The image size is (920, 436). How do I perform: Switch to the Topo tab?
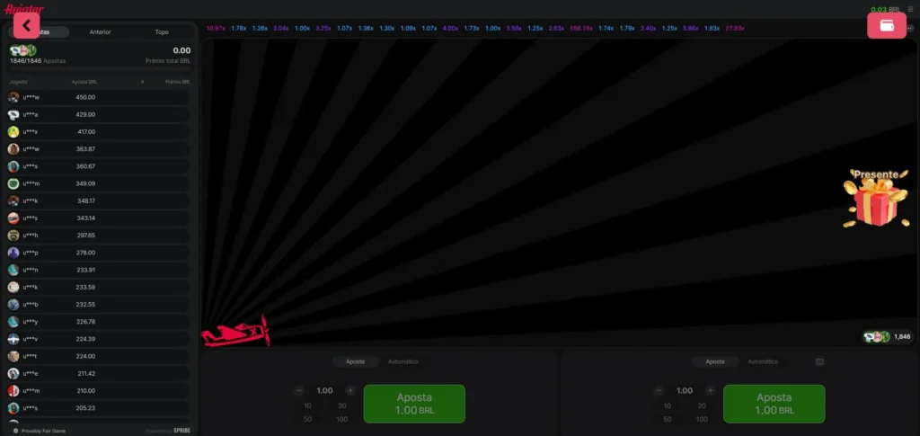(x=162, y=31)
